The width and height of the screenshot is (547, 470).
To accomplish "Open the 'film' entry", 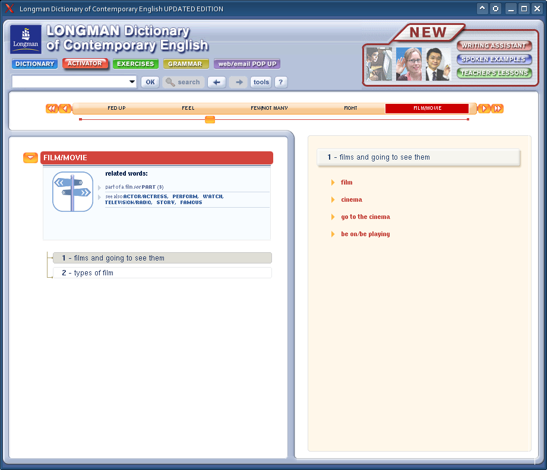I will 347,182.
